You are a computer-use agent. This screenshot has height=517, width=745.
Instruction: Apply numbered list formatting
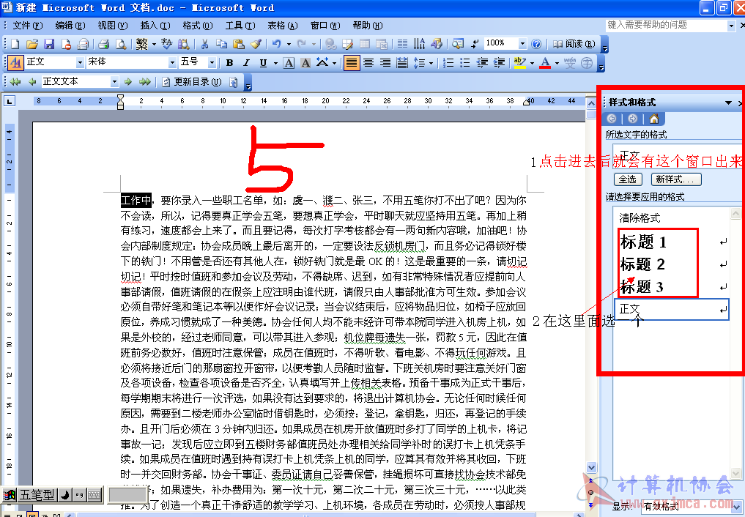pos(448,63)
